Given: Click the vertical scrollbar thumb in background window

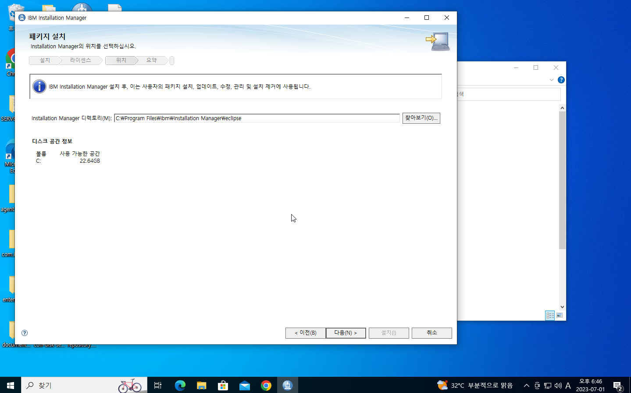Looking at the screenshot, I should coord(562,180).
